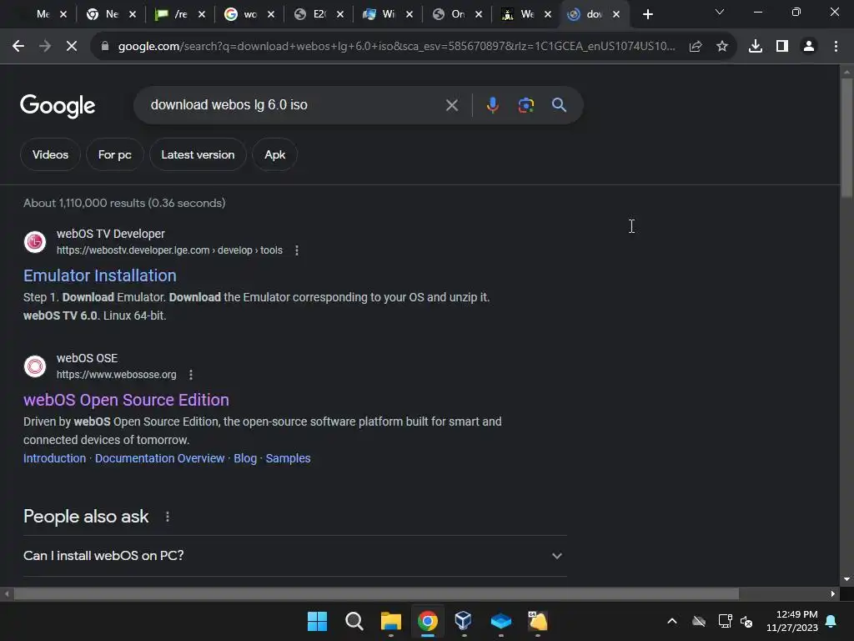The height and width of the screenshot is (641, 854).
Task: Open the Windows Start menu
Action: pyautogui.click(x=317, y=621)
